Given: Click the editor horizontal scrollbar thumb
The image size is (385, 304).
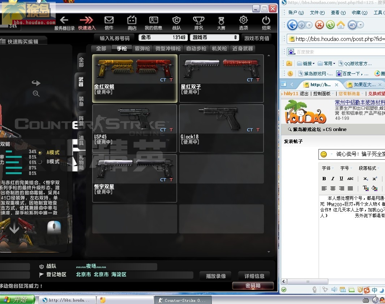Looking at the screenshot, I should (x=308, y=282).
